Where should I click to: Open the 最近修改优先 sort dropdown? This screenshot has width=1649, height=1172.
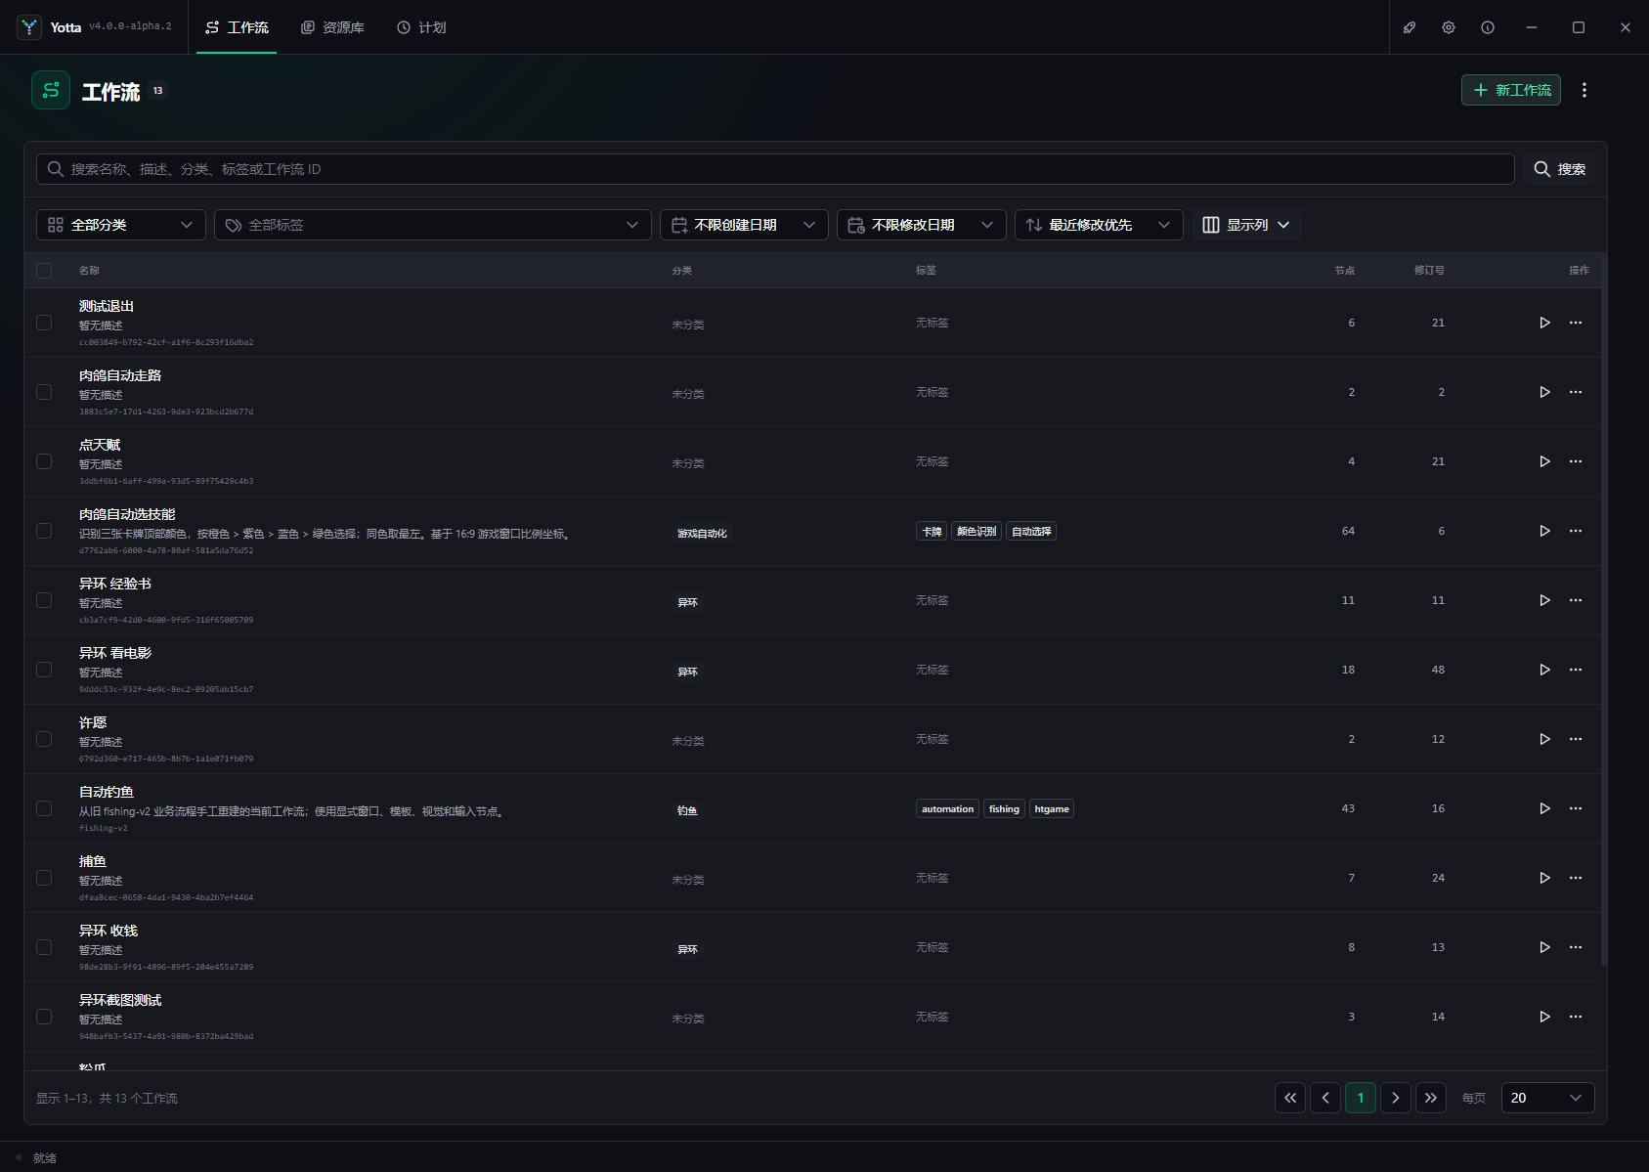tap(1099, 225)
